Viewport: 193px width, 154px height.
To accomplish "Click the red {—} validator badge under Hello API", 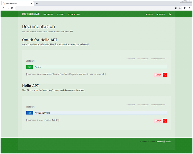I will (x=165, y=121).
